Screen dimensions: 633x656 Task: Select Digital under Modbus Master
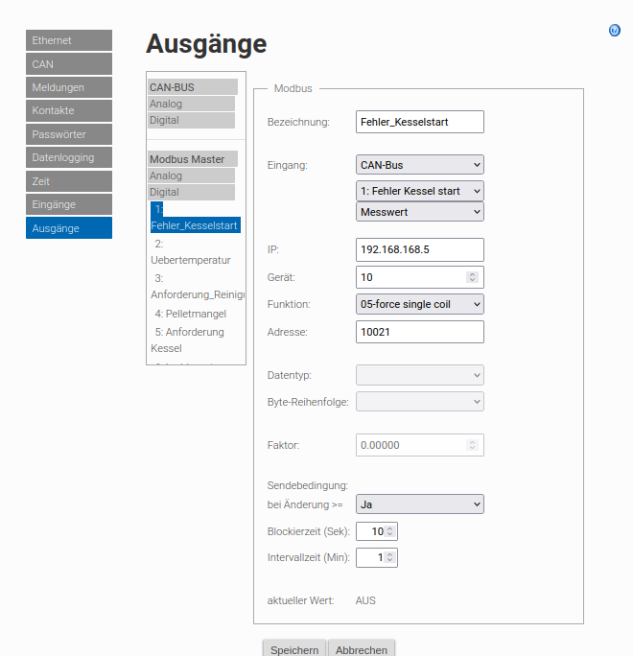[x=191, y=192]
